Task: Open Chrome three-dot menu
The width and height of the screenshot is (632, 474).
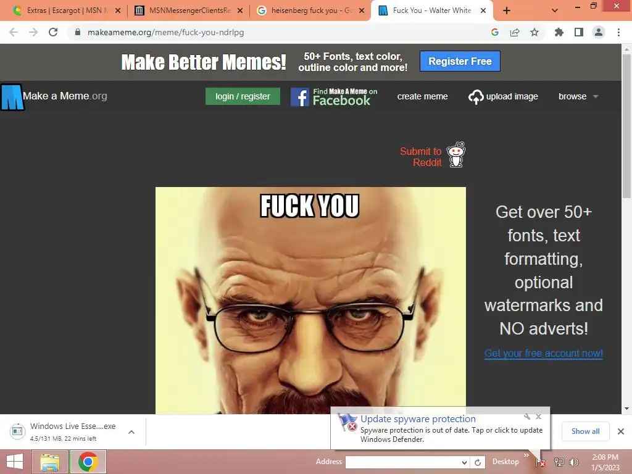Action: click(618, 32)
